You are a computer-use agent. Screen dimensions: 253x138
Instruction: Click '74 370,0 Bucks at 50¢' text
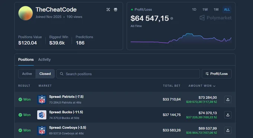tap(64, 118)
